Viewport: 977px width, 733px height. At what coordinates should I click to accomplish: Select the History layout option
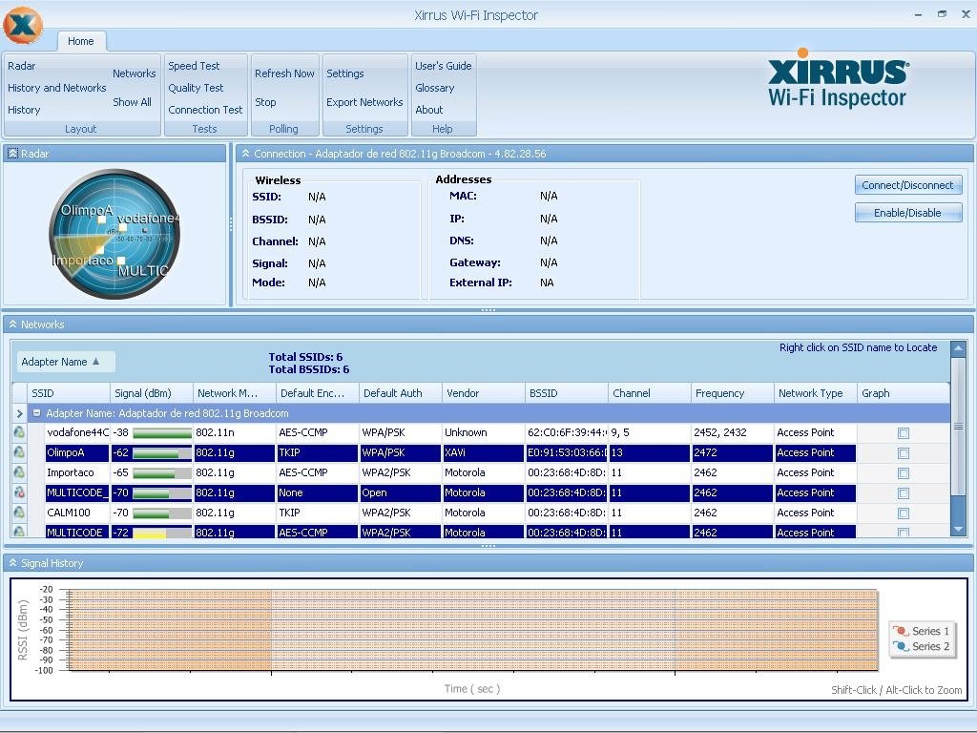(x=24, y=110)
